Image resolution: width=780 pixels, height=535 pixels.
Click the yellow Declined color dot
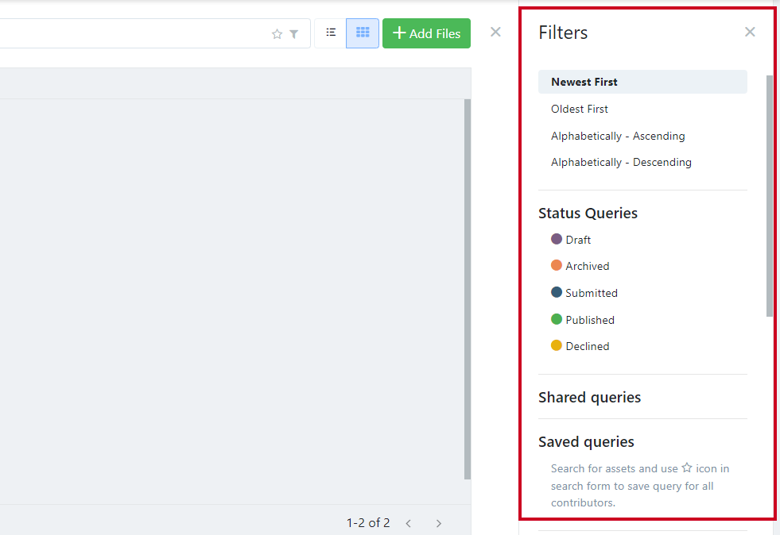[x=556, y=345]
